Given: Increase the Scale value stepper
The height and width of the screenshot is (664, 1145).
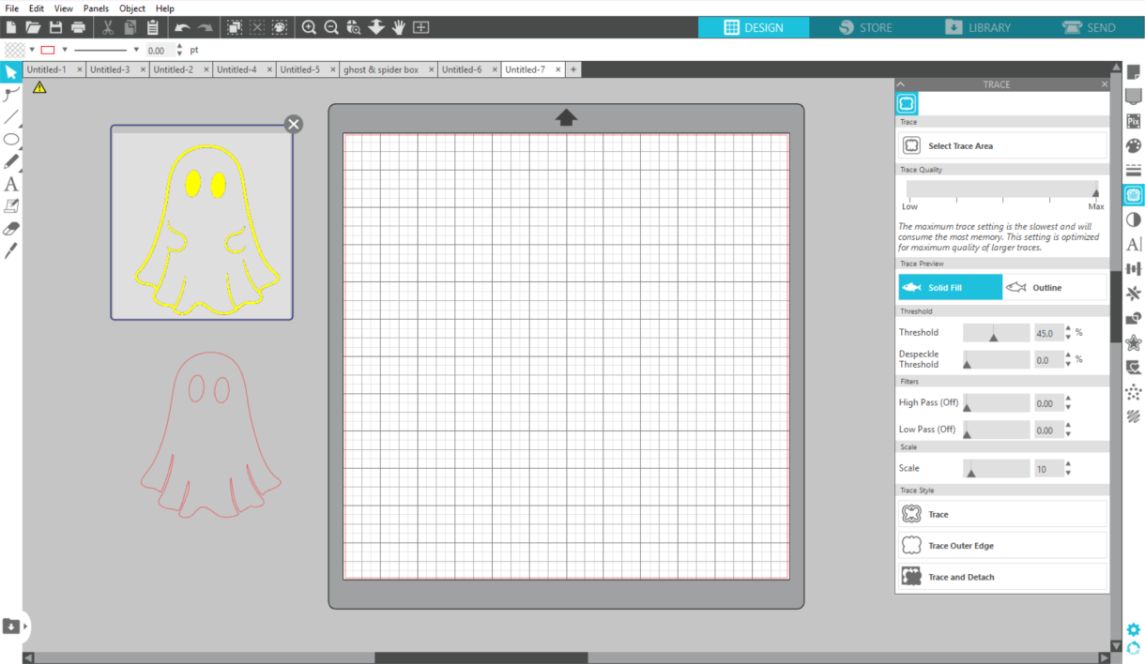Looking at the screenshot, I should (x=1068, y=464).
